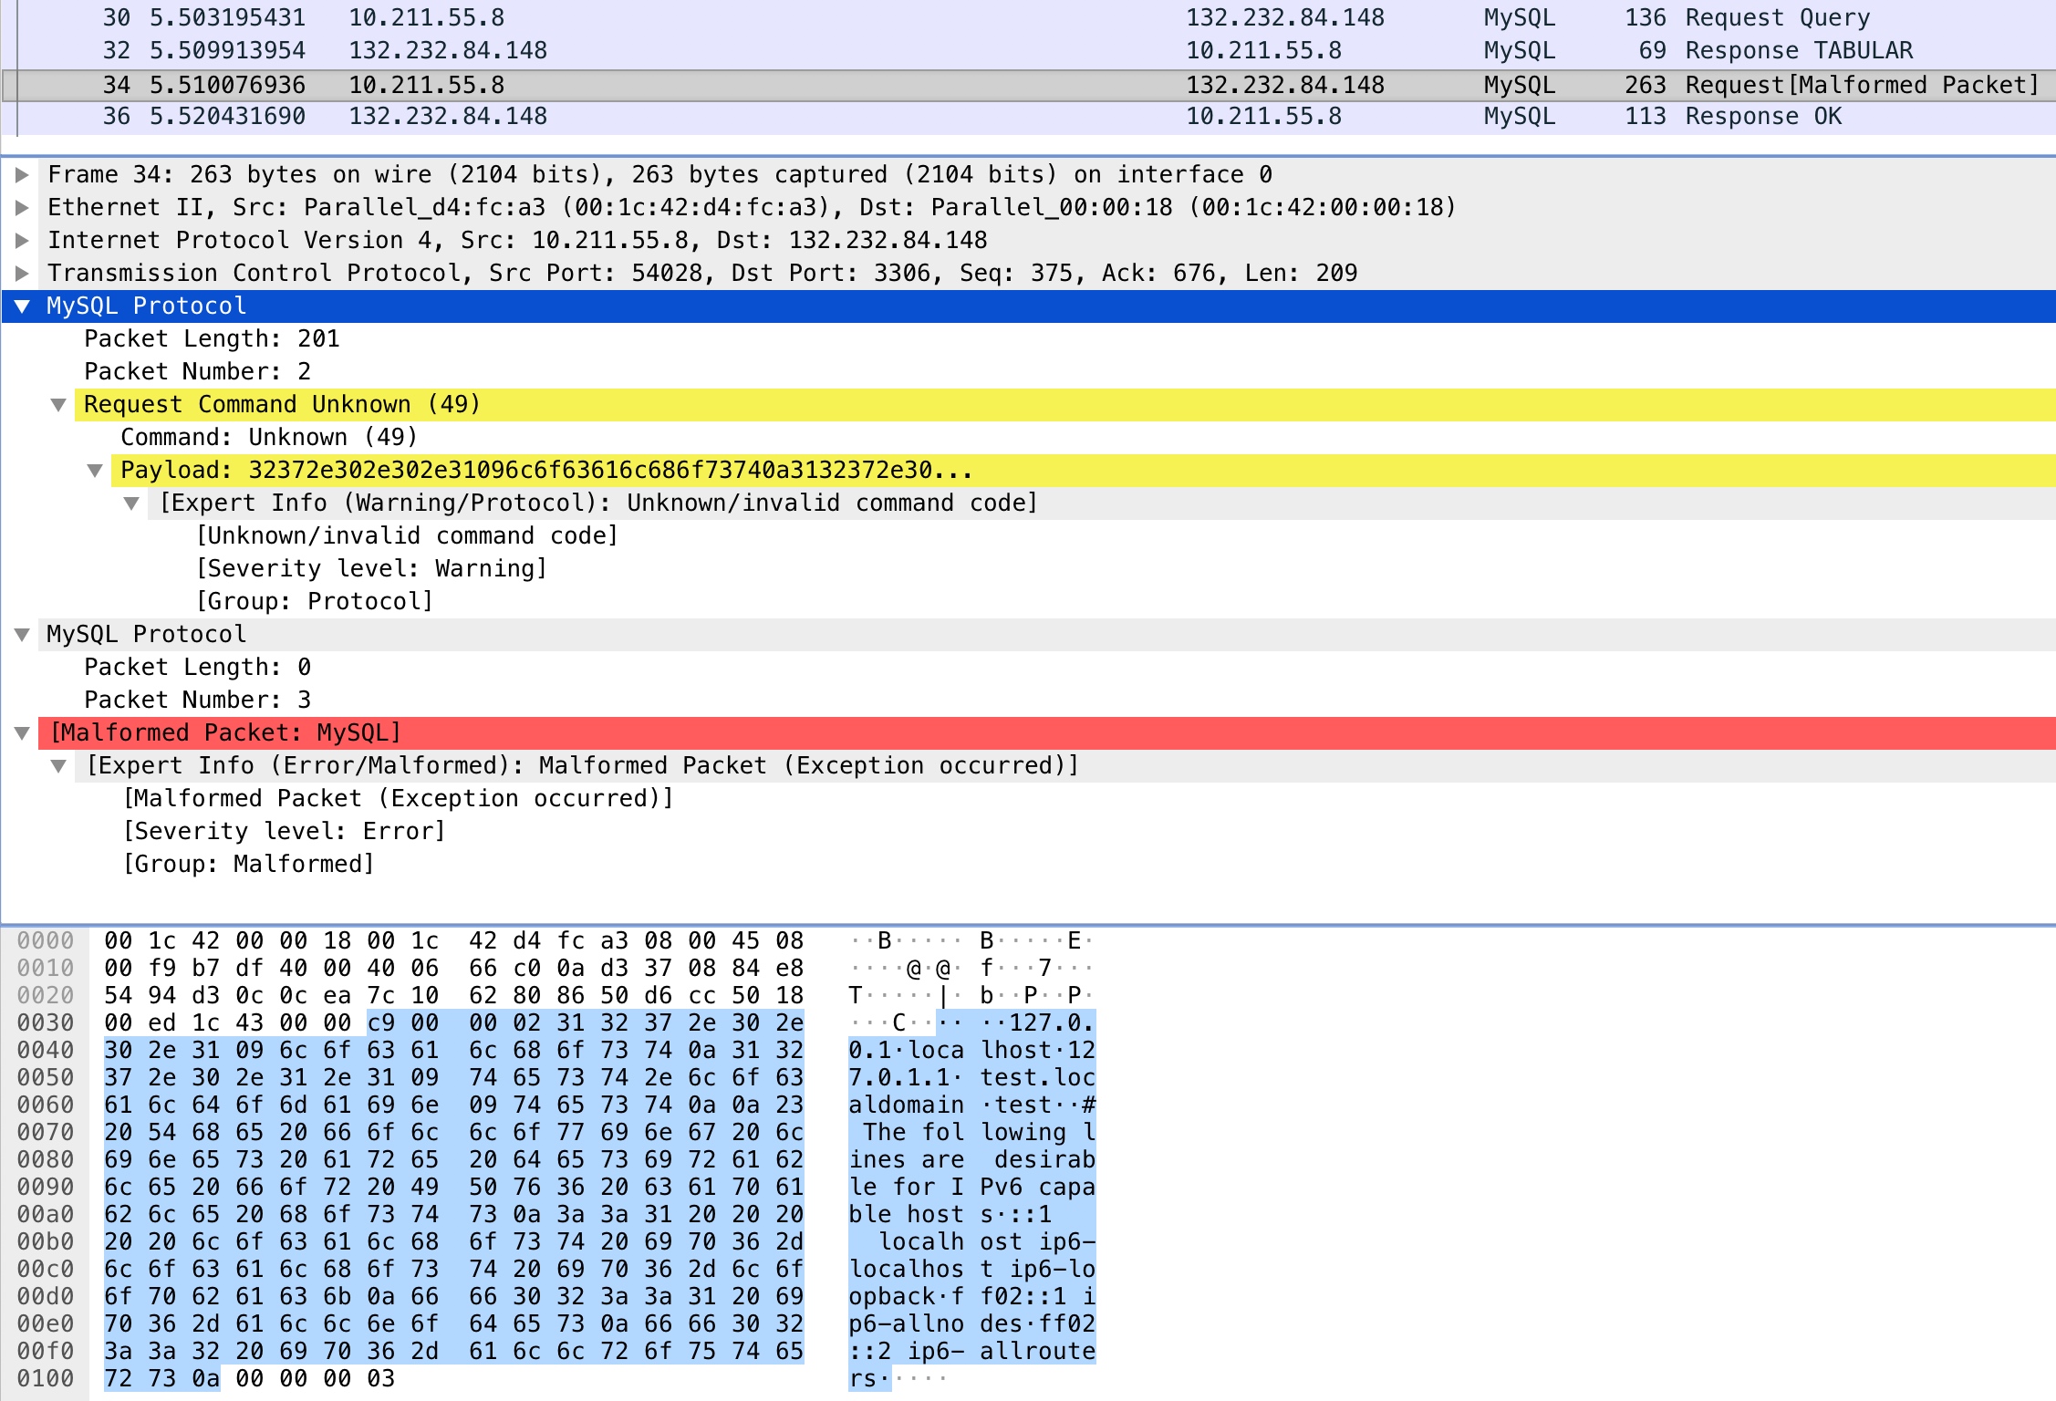2056x1401 pixels.
Task: Select packet 34 Malformed Packet row
Action: pyautogui.click(x=1028, y=85)
